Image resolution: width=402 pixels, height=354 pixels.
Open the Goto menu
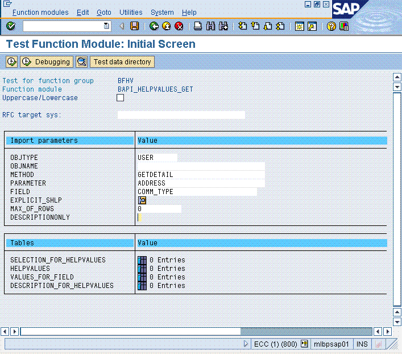point(104,13)
